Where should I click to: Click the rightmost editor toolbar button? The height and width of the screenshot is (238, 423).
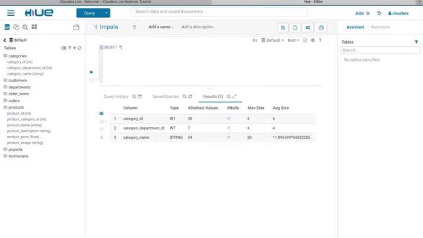tap(321, 28)
